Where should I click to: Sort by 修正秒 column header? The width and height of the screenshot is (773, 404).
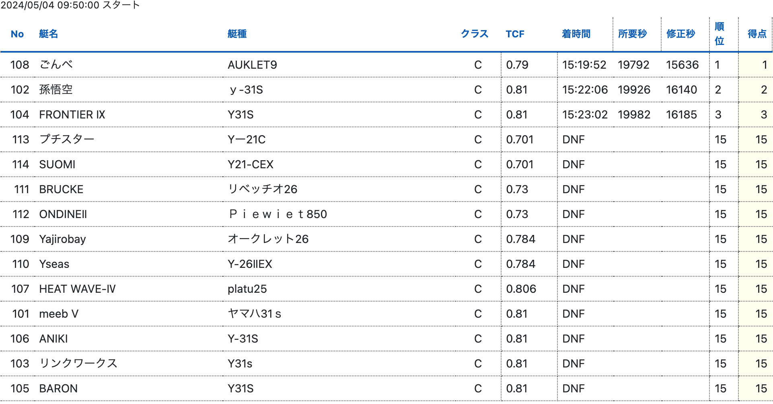pos(681,34)
